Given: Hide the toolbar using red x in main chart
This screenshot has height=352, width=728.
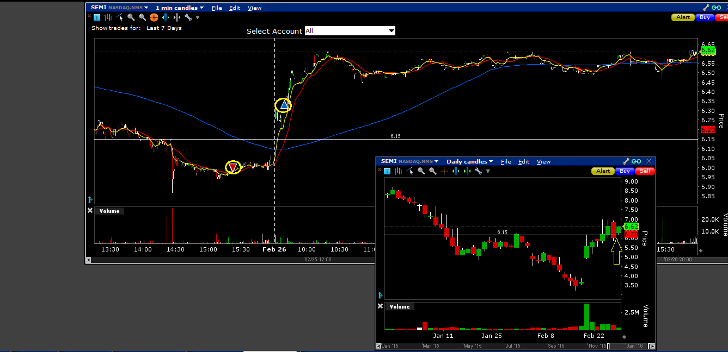Looking at the screenshot, I should (x=90, y=17).
